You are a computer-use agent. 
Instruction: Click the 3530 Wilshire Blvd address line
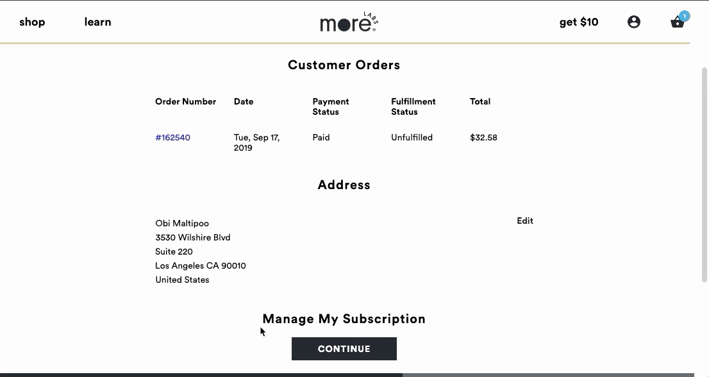(192, 237)
